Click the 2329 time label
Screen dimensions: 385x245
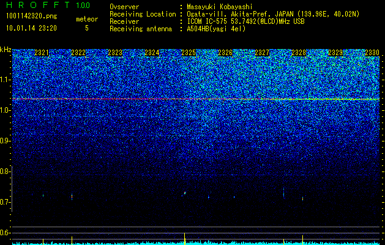335,53
